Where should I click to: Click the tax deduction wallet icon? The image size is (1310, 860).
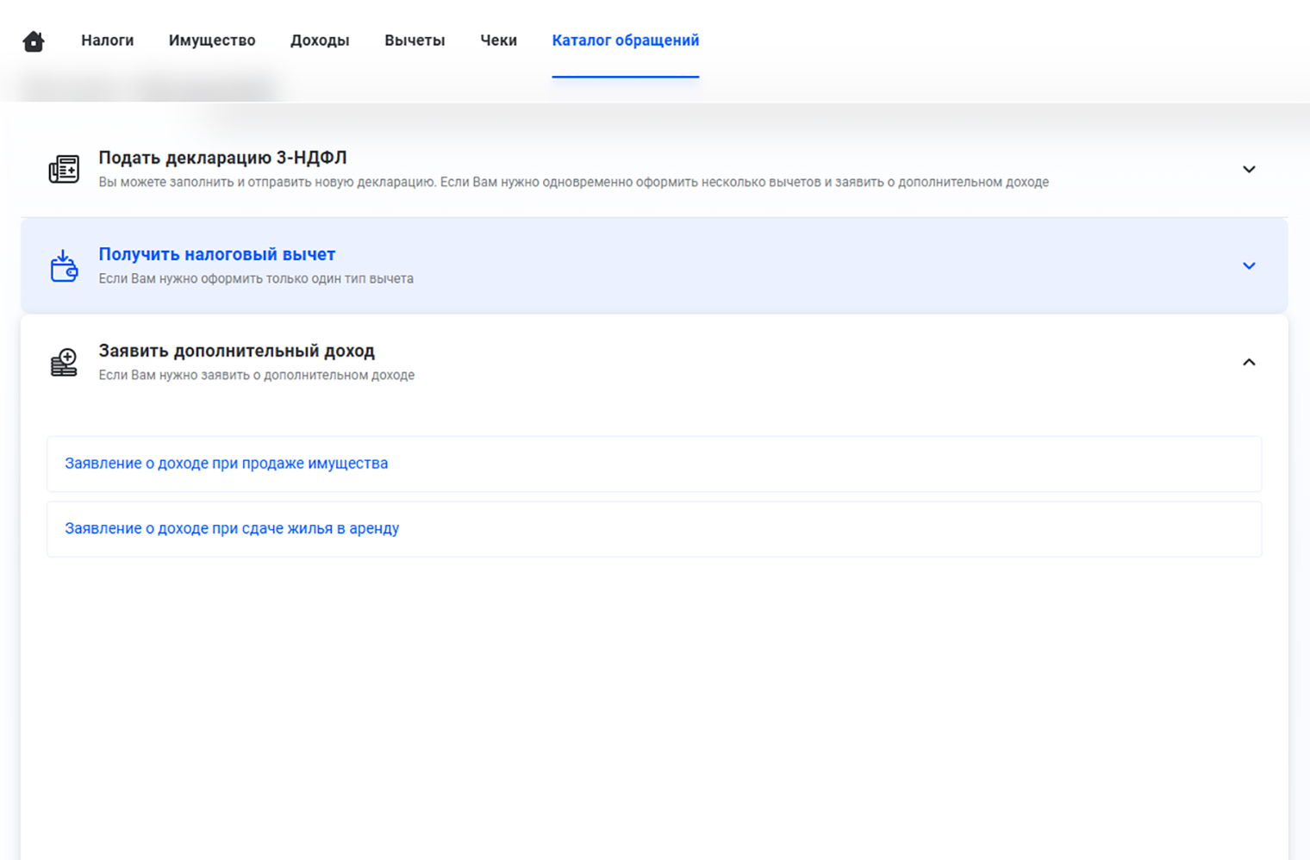[64, 266]
